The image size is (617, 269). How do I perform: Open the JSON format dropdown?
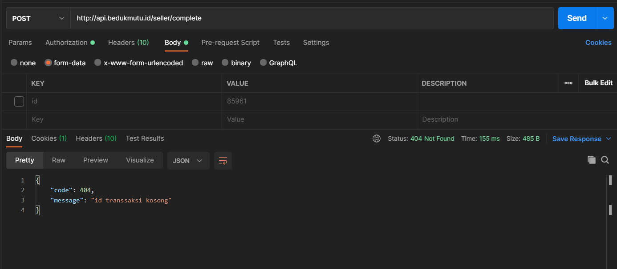188,161
